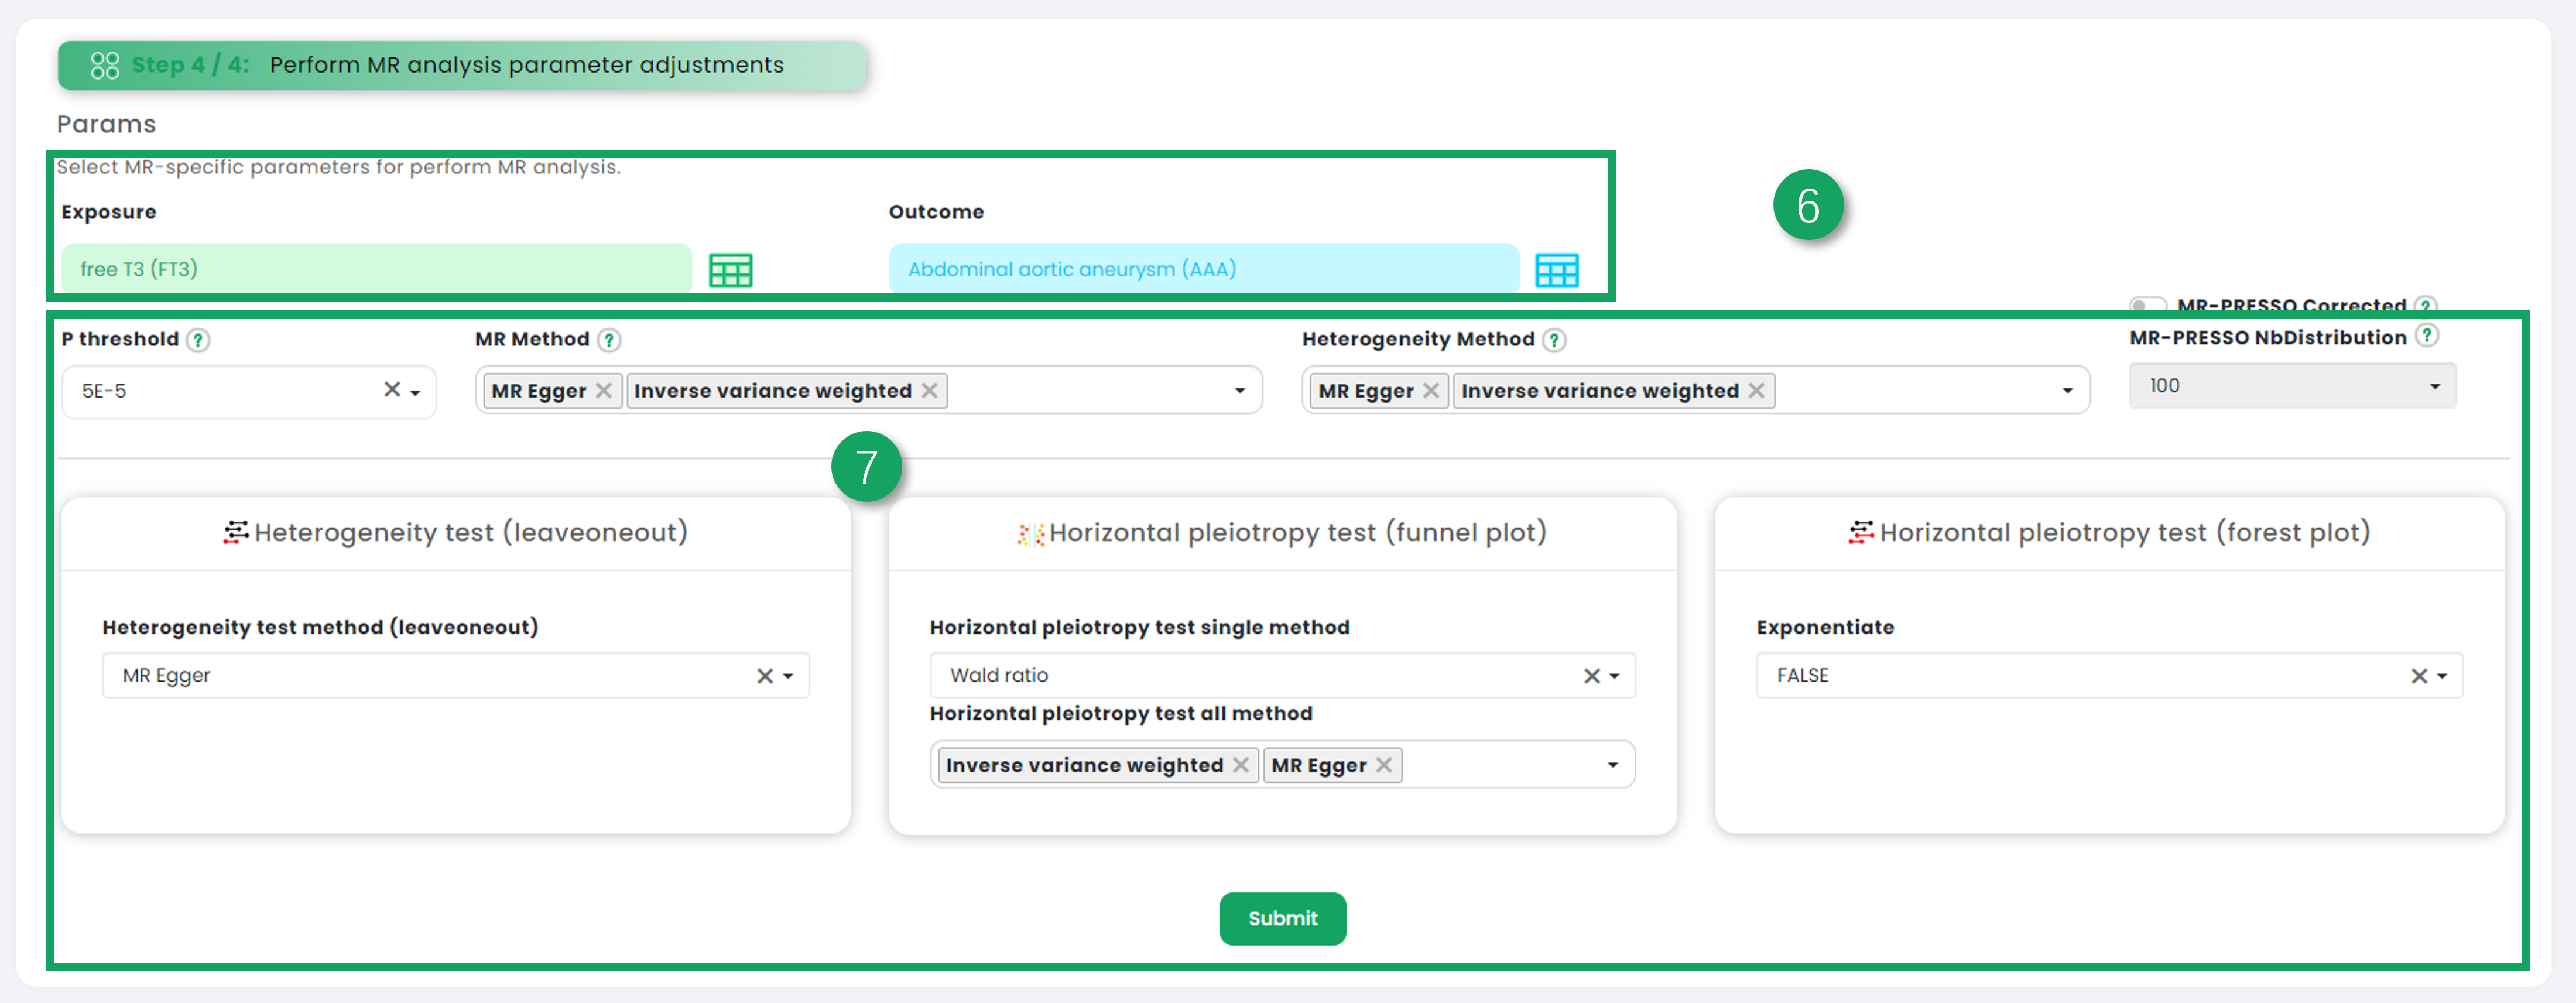Screen dimensions: 2576x1003
Task: Expand the leaveoneout heterogeneity method dropdown arrow
Action: pyautogui.click(x=788, y=676)
